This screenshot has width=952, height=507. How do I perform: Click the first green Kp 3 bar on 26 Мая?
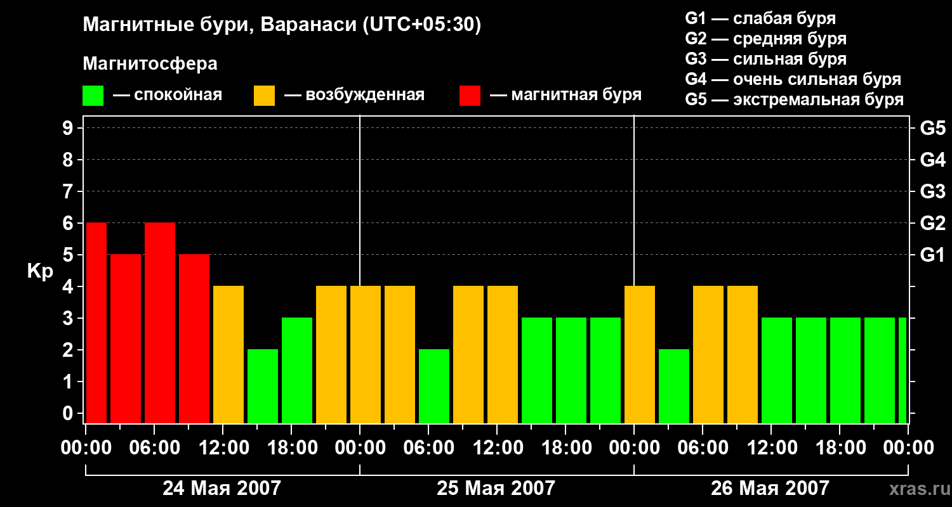(777, 371)
